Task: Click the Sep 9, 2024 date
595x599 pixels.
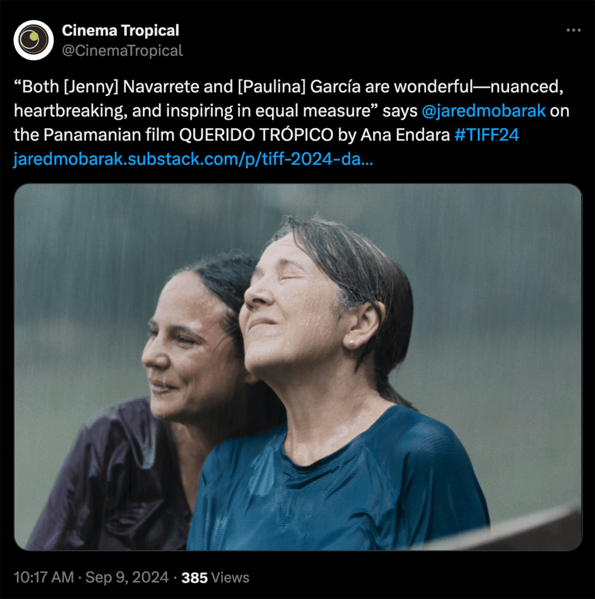Action: pyautogui.click(x=127, y=577)
